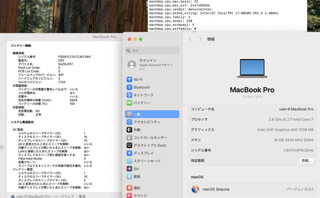Click the 状態 正常 row
This screenshot has height=198, width=320.
[30, 115]
